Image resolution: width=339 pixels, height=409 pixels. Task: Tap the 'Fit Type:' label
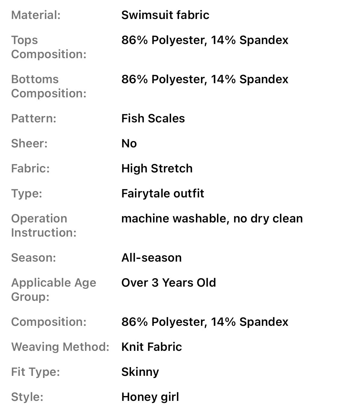point(36,372)
